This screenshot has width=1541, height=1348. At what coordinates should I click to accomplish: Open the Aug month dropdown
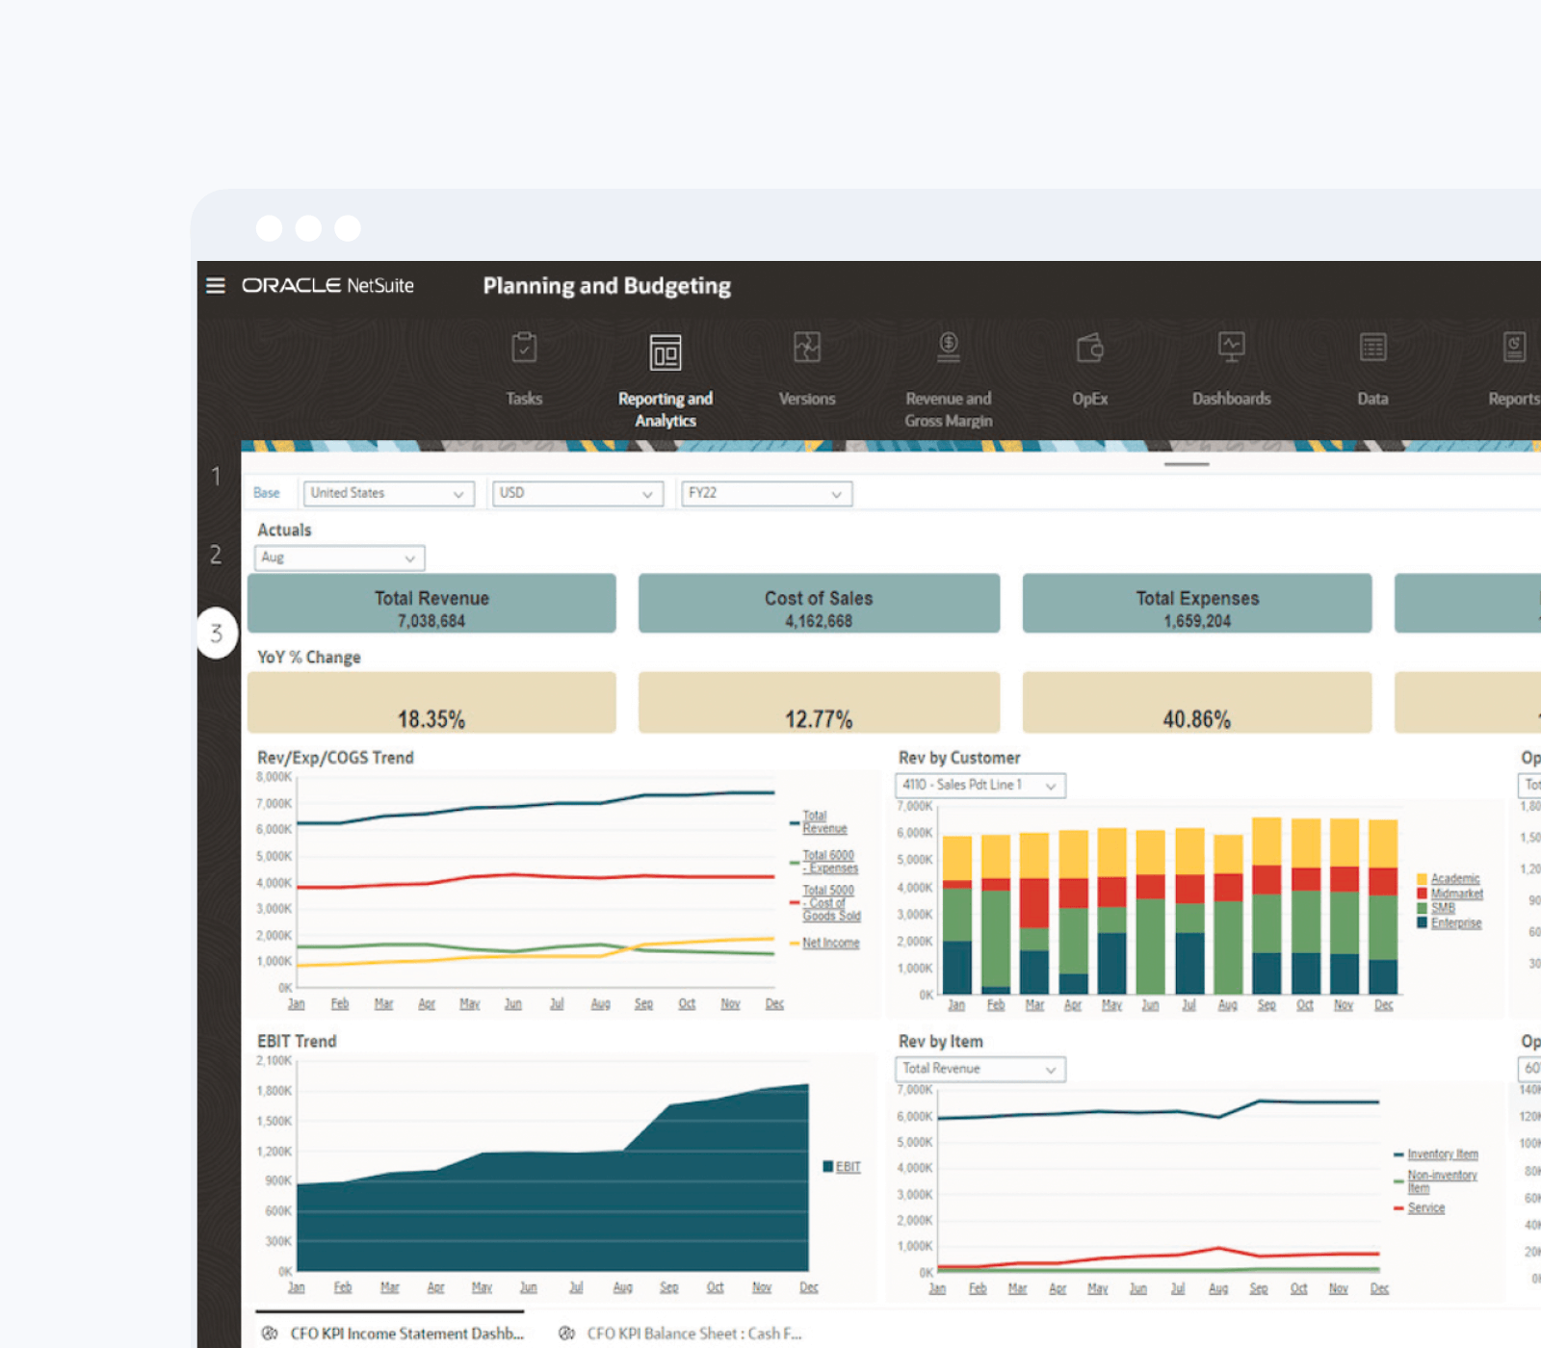339,557
